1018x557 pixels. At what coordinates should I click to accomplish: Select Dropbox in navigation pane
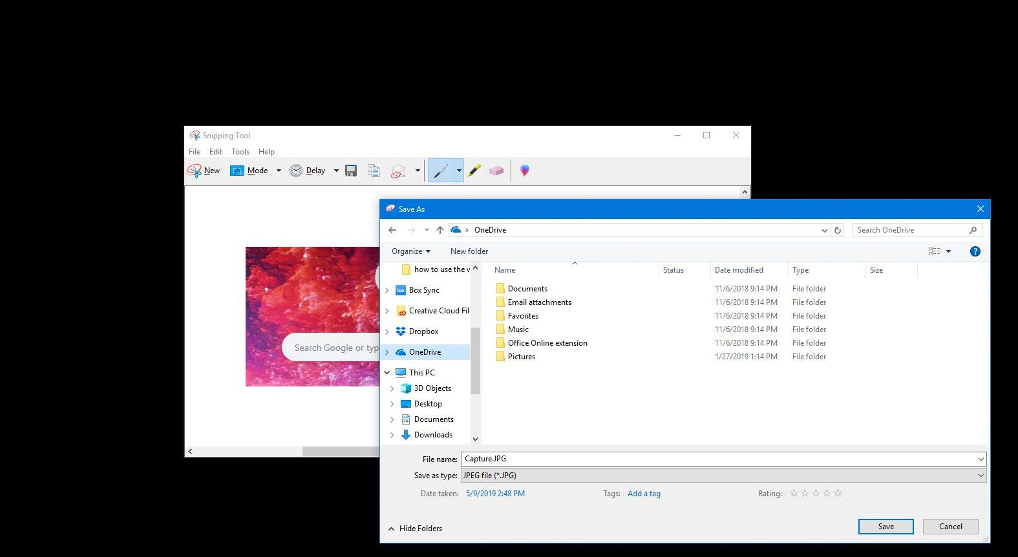tap(417, 331)
